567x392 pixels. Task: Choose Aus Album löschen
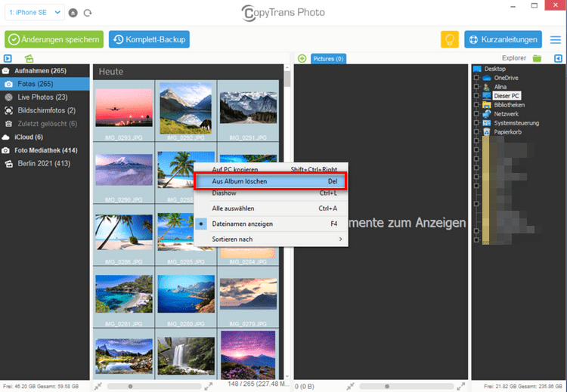(x=271, y=181)
